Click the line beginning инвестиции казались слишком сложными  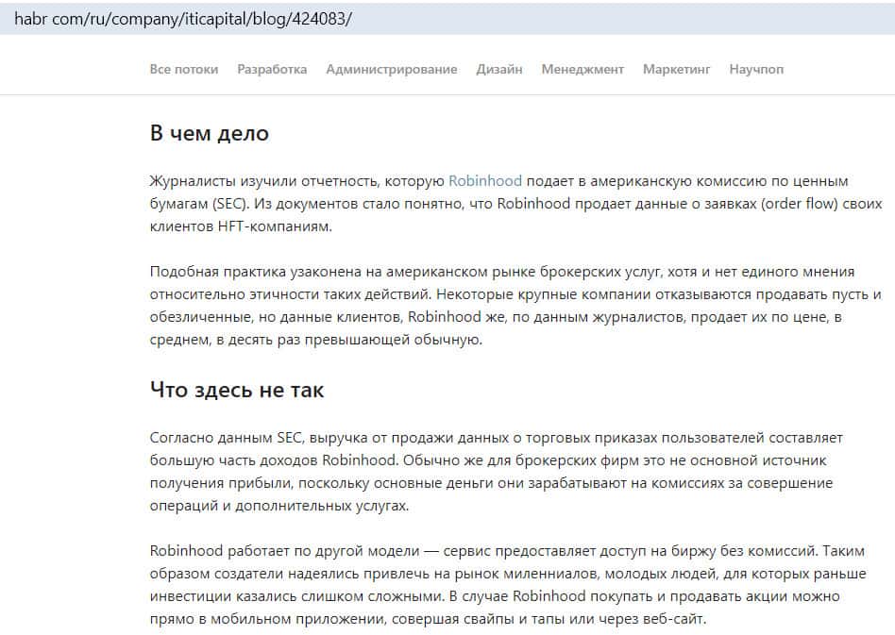pos(495,596)
